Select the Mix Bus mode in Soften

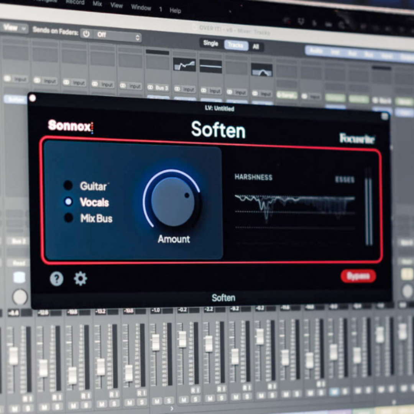[x=69, y=219]
